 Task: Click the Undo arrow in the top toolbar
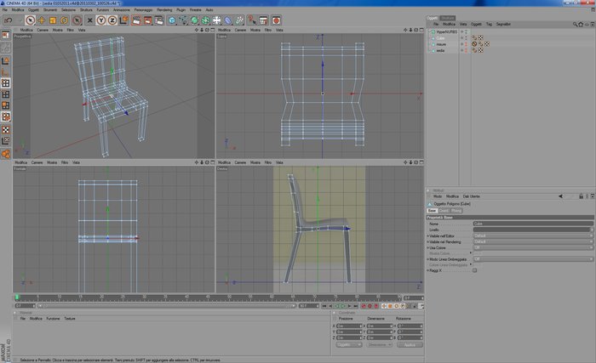(9, 20)
